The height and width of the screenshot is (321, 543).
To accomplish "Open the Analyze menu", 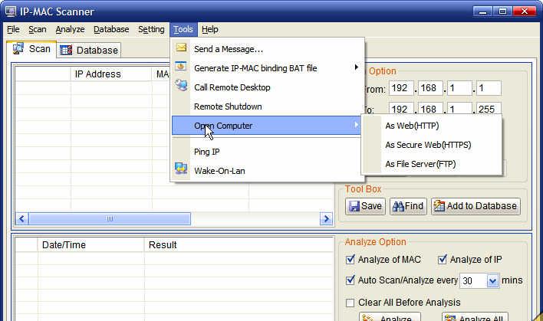I will coord(70,29).
